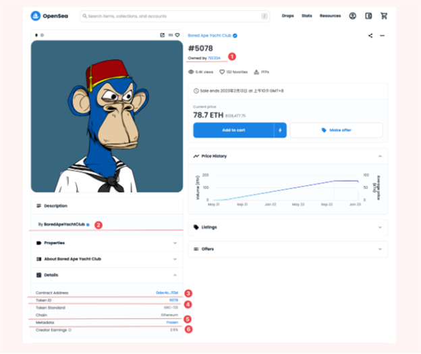
Task: Open the more options icon beside share
Action: [x=382, y=36]
